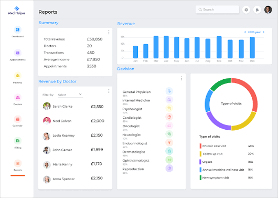Screen dimensions: 278x198
Task: Open the Patients sidebar icon
Action: [18, 76]
